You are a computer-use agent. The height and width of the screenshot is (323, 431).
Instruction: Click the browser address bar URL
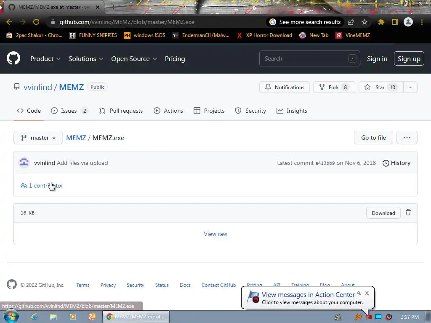(127, 22)
